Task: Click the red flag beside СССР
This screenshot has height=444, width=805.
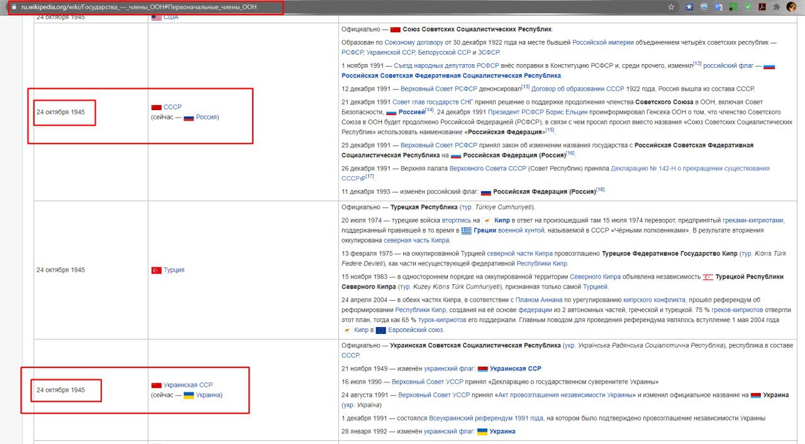Action: click(157, 108)
